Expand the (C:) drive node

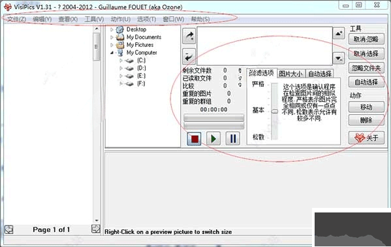[121, 61]
